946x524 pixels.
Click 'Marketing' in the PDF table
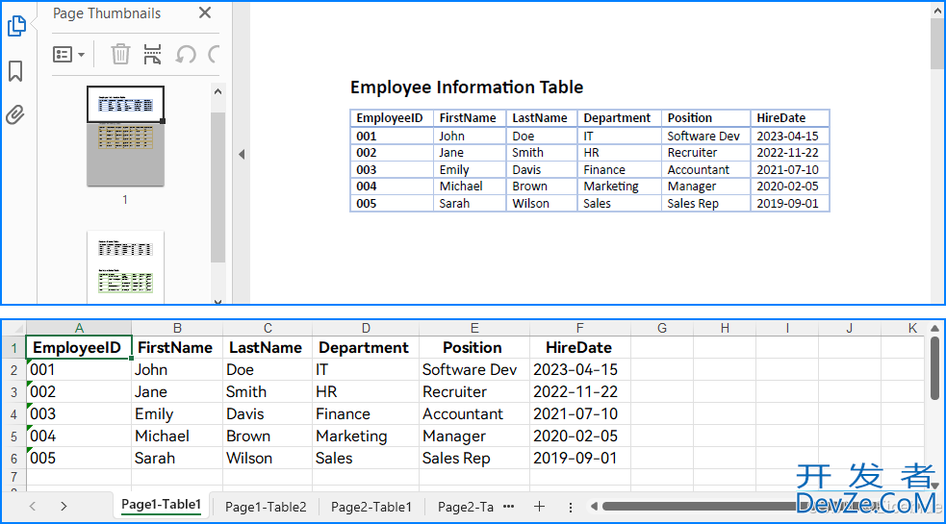(610, 187)
